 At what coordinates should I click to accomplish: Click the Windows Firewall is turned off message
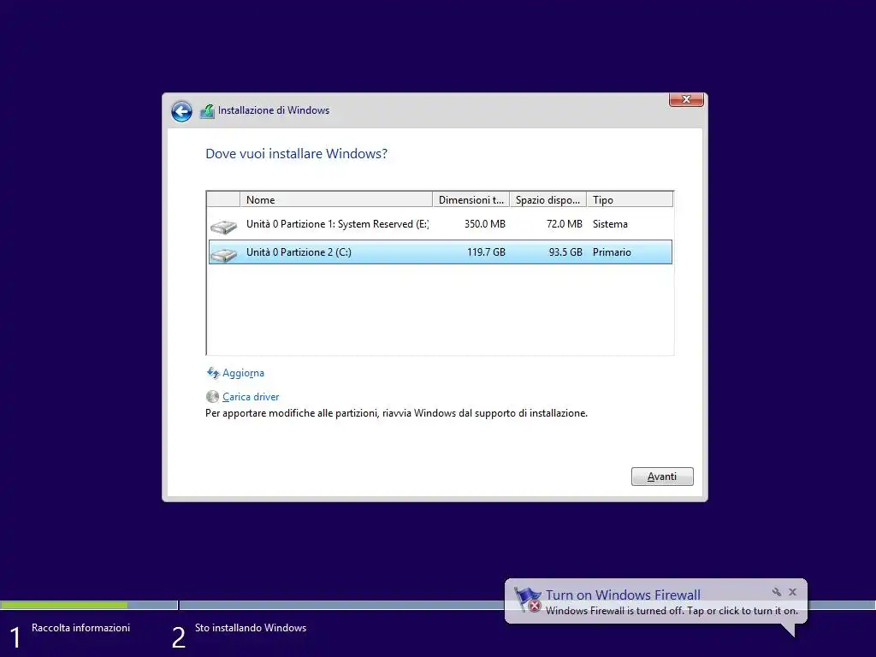672,611
